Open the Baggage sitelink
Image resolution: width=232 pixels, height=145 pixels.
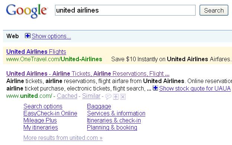coord(99,106)
